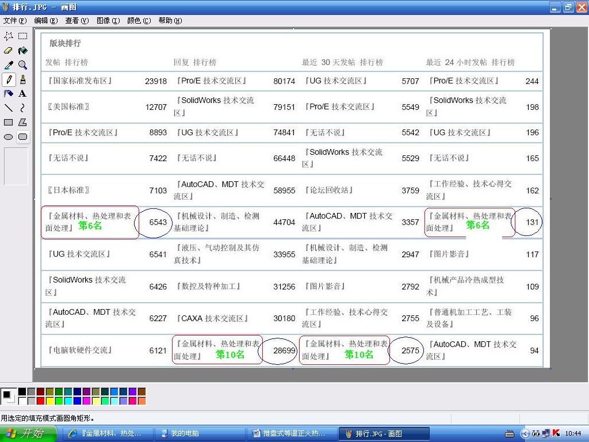Select the cyan color swatch
This screenshot has width=589, height=442.
(x=68, y=401)
